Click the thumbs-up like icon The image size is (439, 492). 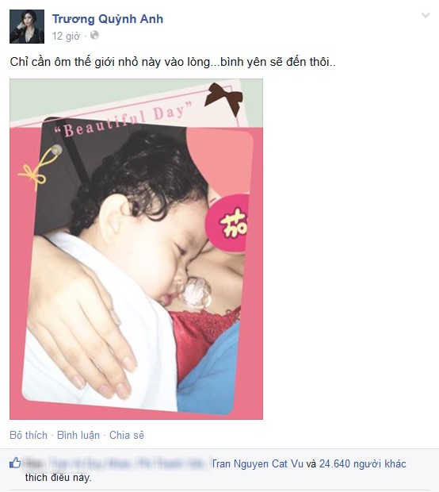coord(15,463)
